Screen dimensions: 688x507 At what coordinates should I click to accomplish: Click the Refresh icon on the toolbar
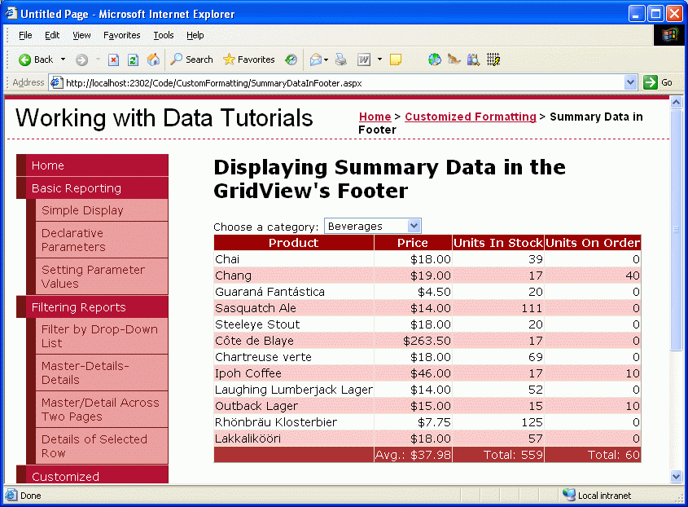coord(131,60)
